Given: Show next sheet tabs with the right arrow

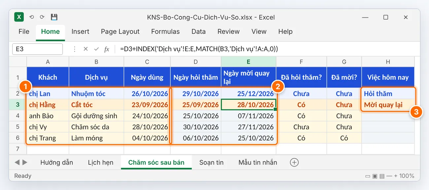Looking at the screenshot, I should [x=25, y=162].
